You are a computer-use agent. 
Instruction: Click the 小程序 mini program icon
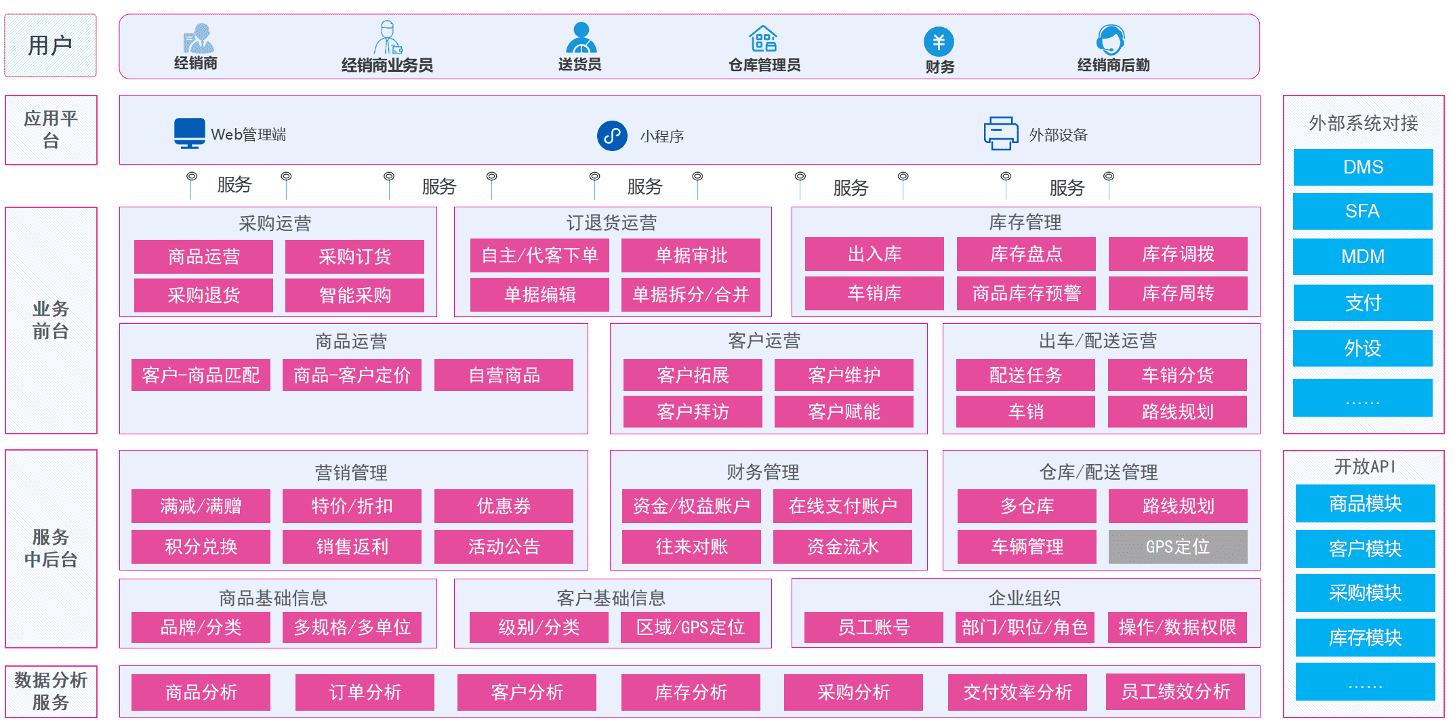(612, 136)
